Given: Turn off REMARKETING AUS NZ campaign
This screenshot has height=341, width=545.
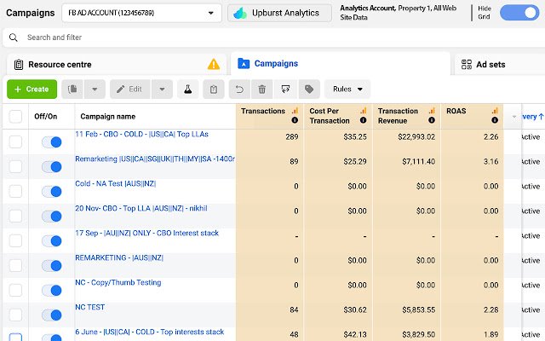Looking at the screenshot, I should tap(51, 265).
